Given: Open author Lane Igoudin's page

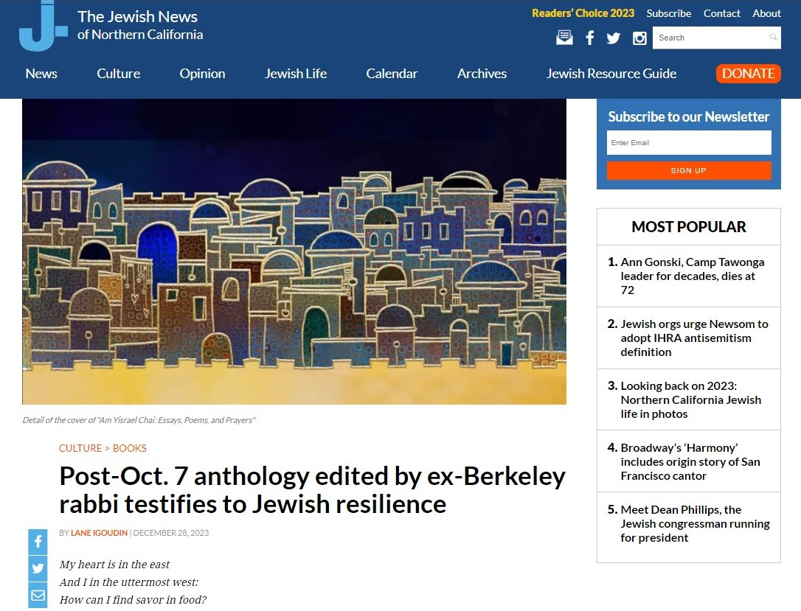Looking at the screenshot, I should point(99,533).
